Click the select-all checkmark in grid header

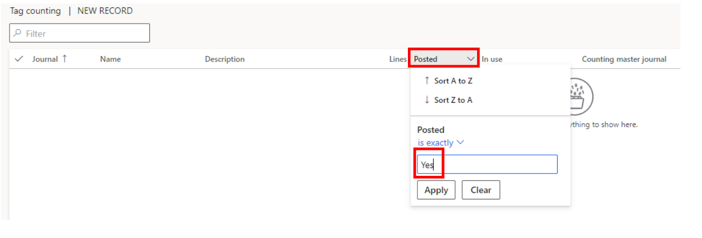pyautogui.click(x=20, y=59)
